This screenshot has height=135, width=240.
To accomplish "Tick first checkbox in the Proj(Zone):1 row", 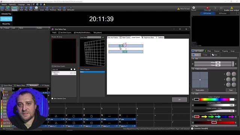I will (72, 73).
